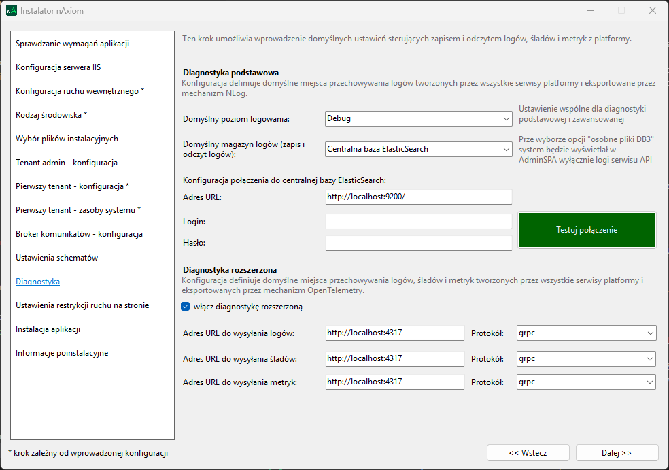The height and width of the screenshot is (470, 669).
Task: Uncheck the 'włącz diagnostykę rozszerzoną' checkbox
Action: 186,307
